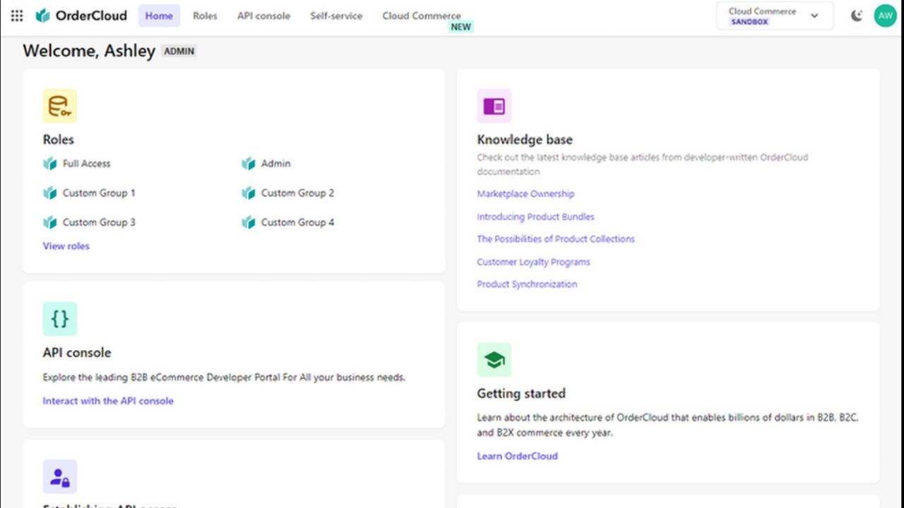The image size is (904, 508).
Task: Go to the Self-service tab
Action: (336, 16)
